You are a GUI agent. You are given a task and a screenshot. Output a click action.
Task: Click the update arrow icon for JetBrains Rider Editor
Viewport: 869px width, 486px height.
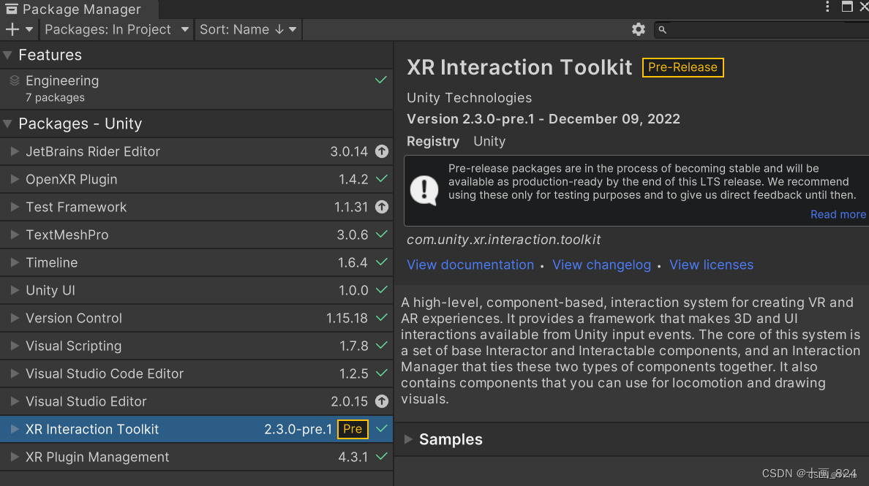(382, 151)
